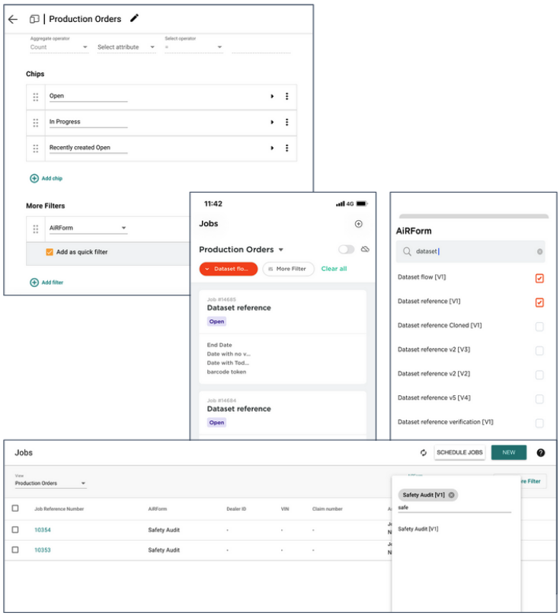
Task: Open the three-dot menu for the Open chip
Action: [x=287, y=96]
